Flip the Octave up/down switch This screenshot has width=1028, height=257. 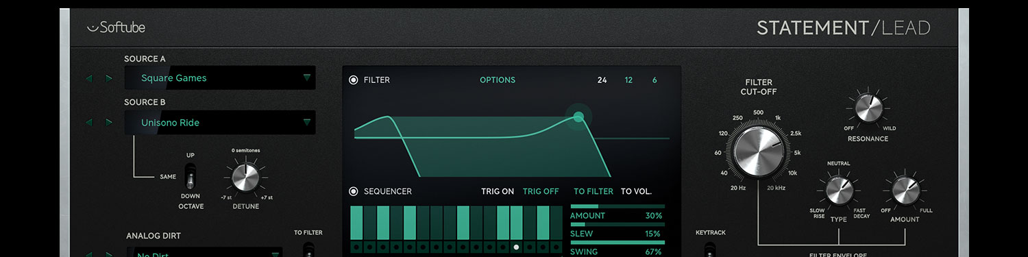[191, 176]
